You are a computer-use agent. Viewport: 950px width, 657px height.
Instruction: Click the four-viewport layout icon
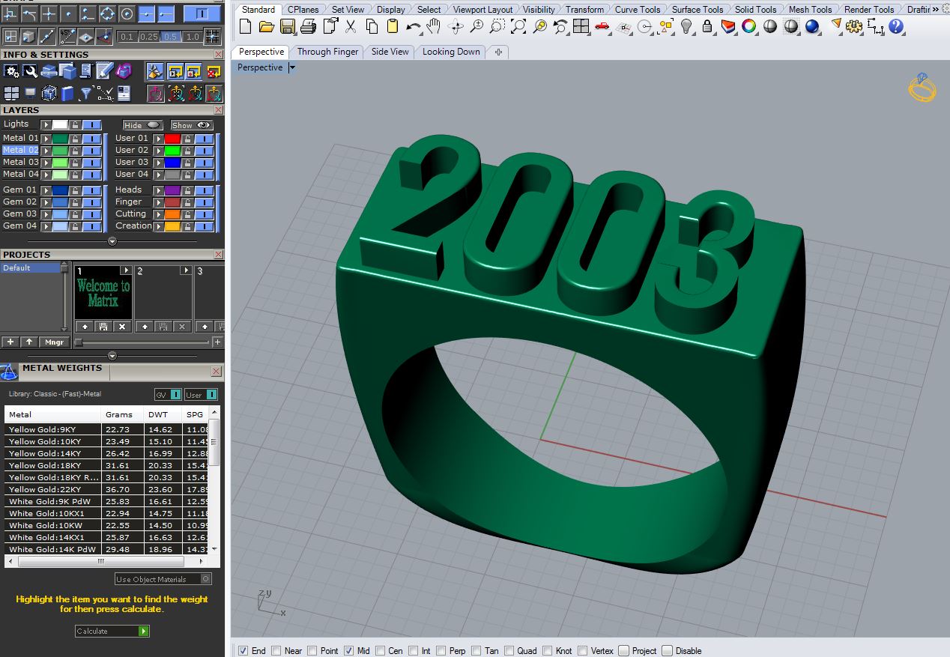581,27
